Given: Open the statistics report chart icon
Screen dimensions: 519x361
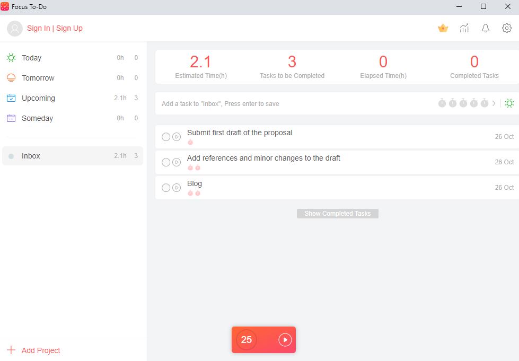Looking at the screenshot, I should (x=464, y=28).
